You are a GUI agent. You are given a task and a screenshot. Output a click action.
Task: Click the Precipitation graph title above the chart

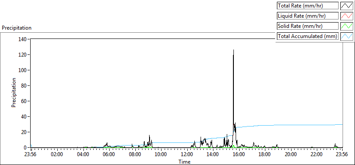[x=17, y=28]
